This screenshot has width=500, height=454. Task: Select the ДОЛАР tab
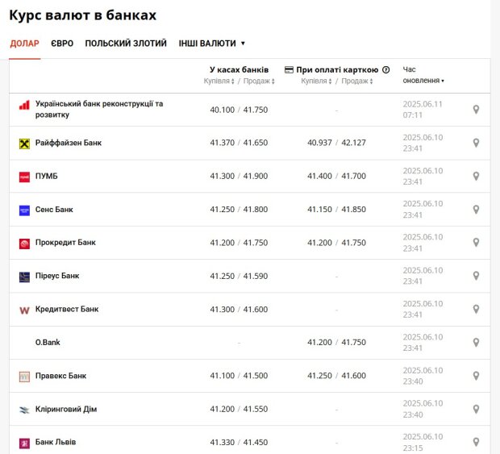coord(24,44)
